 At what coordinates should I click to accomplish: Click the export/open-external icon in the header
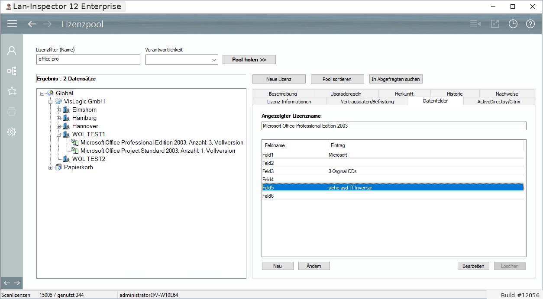[x=495, y=24]
